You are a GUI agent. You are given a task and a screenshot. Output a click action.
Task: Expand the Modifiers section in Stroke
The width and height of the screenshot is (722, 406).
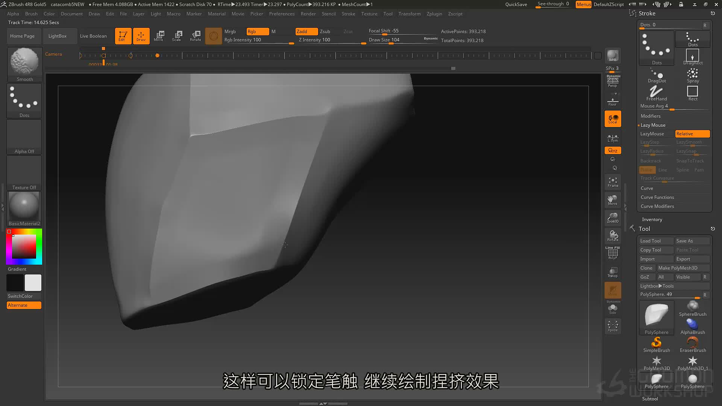tap(651, 116)
